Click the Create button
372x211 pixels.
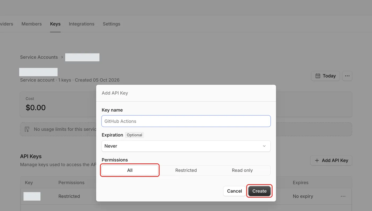point(259,191)
